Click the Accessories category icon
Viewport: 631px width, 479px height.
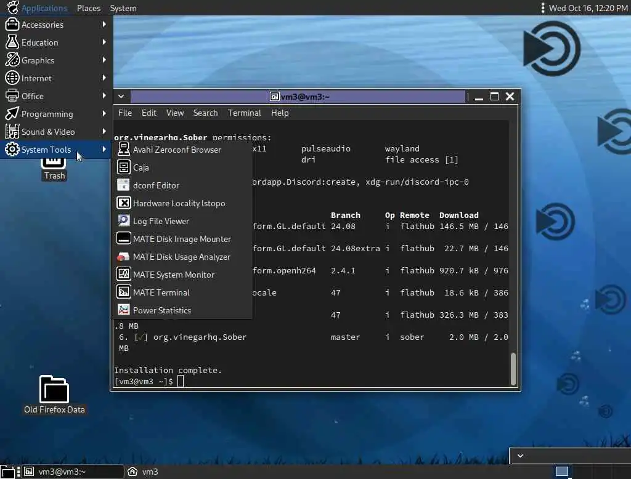pos(12,25)
